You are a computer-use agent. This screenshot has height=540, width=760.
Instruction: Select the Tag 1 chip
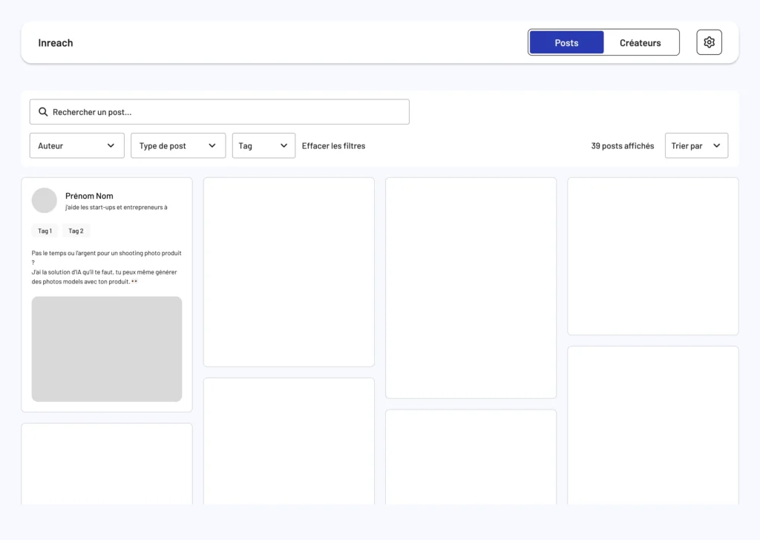pos(45,231)
